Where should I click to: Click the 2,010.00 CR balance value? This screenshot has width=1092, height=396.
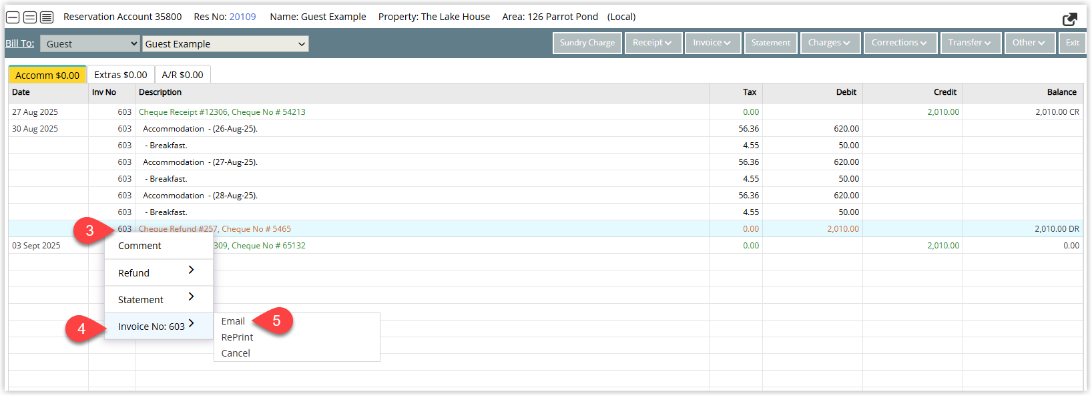1057,112
